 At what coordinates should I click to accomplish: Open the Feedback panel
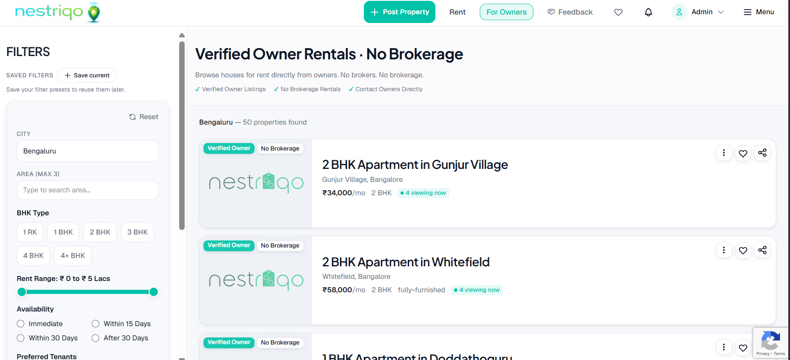coord(570,12)
